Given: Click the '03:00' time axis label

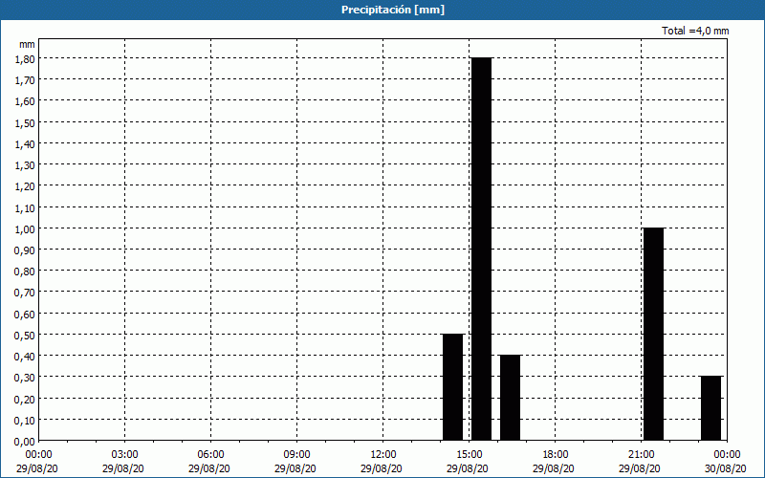Looking at the screenshot, I should 125,455.
